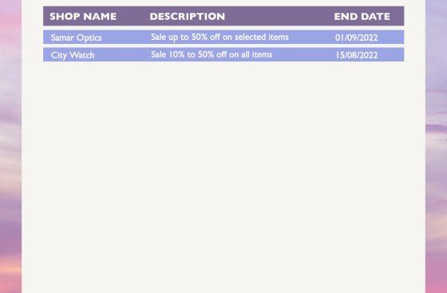Screen dimensions: 447x293
Task: Click the end date 01/09/2022
Action: (x=356, y=38)
